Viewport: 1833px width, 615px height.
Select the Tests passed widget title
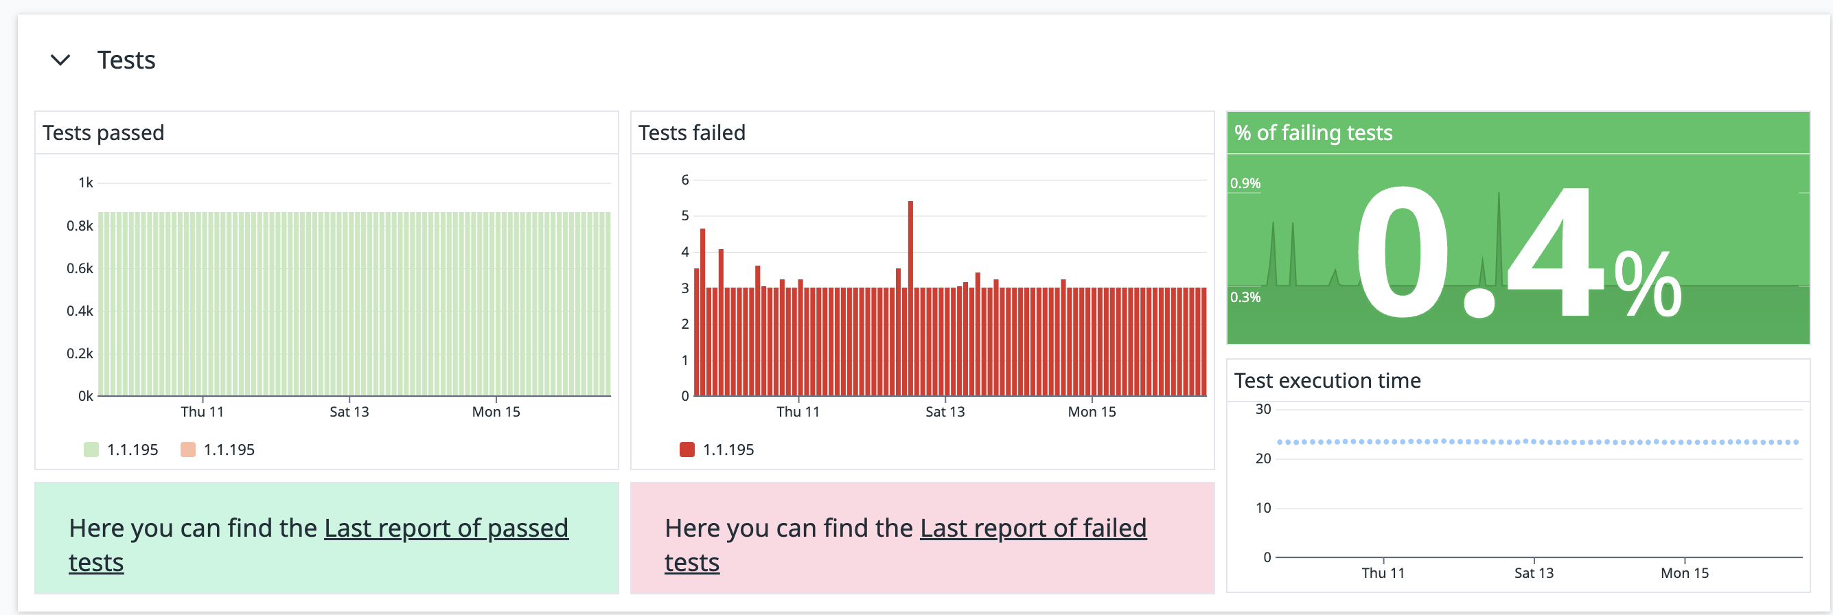pos(103,132)
